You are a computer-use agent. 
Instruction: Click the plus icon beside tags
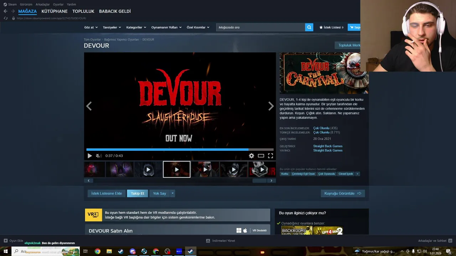coord(357,174)
